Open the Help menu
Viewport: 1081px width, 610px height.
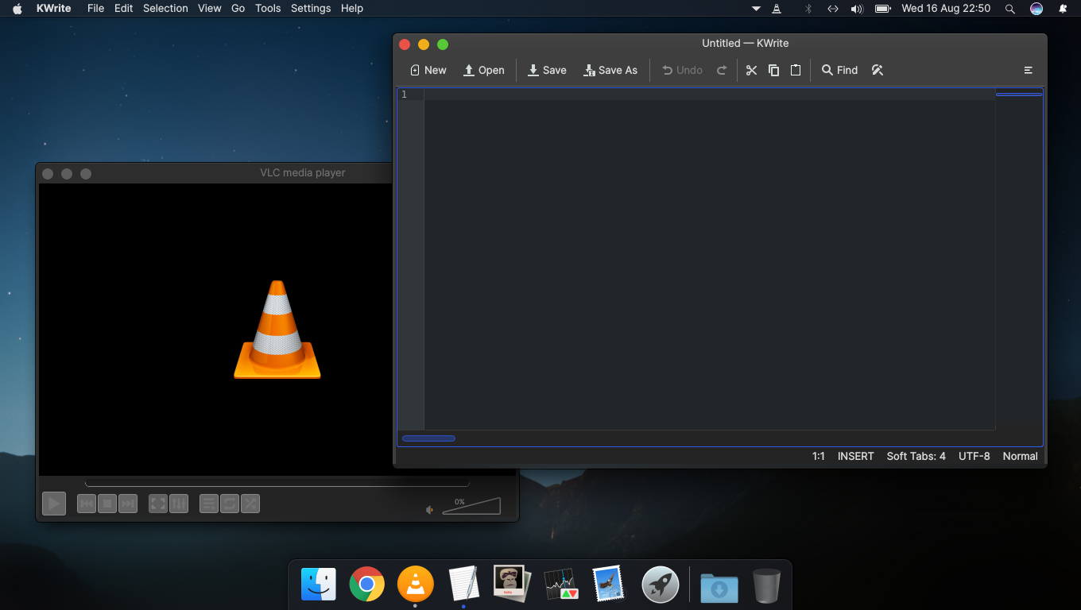point(352,8)
